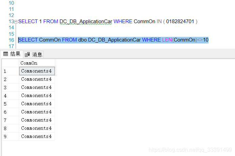Click the value 0182824701 in line 13

[x=180, y=21]
